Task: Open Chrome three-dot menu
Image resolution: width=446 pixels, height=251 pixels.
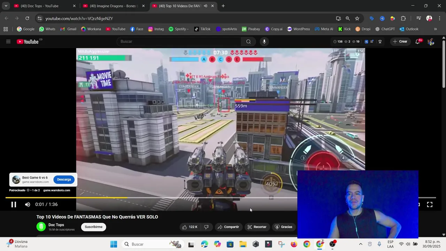Action: coord(439,18)
